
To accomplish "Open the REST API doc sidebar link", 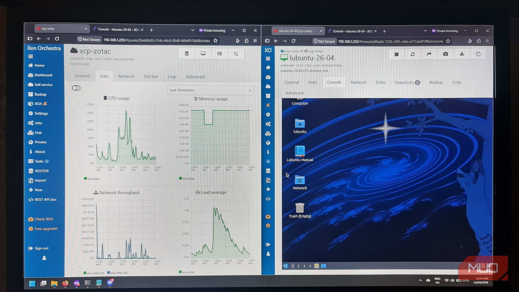I will tap(42, 200).
